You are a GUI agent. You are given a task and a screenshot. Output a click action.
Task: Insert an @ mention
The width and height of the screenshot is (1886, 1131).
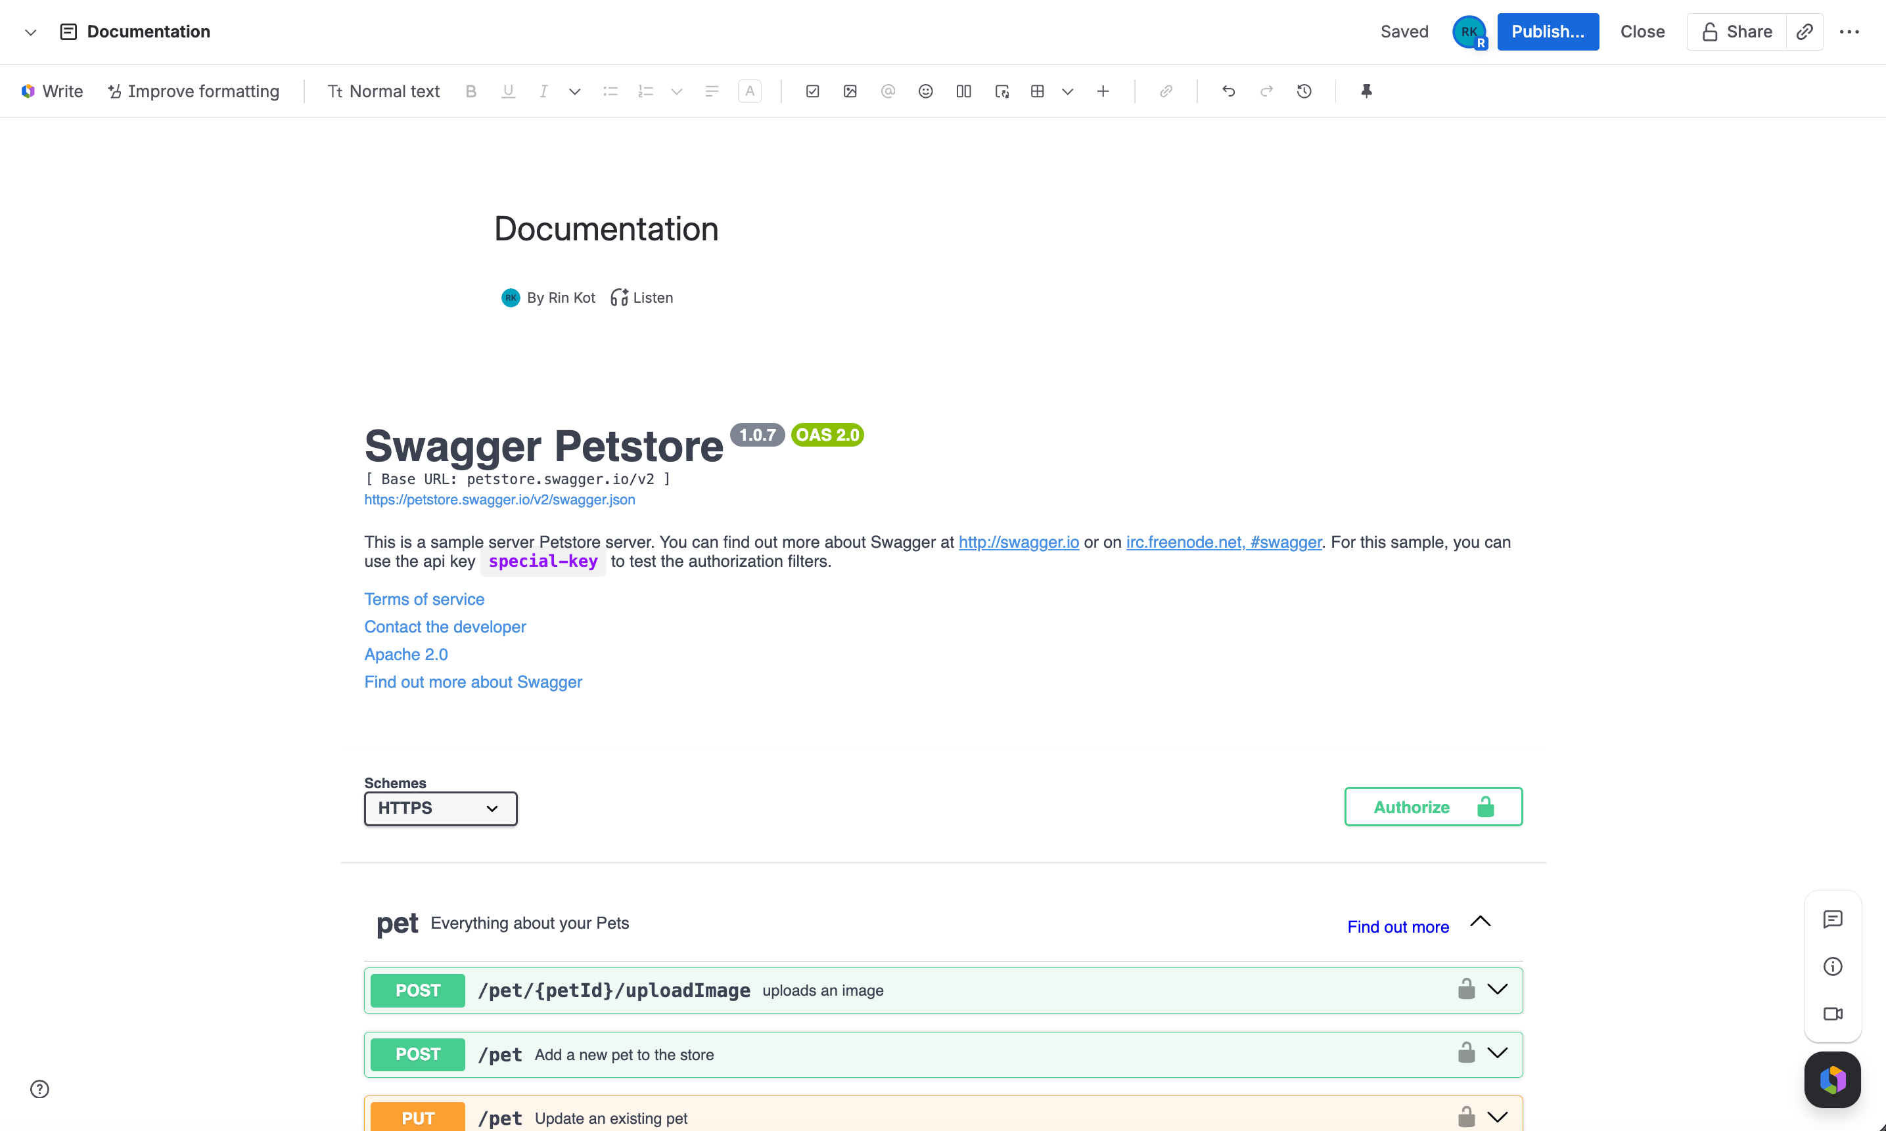click(x=888, y=91)
